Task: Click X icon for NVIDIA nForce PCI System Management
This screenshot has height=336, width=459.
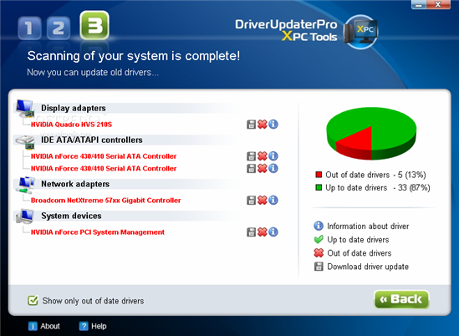Action: (262, 232)
